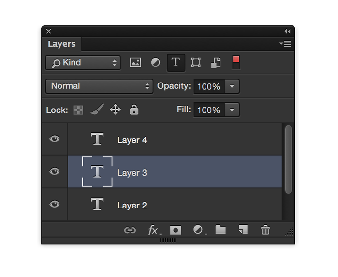Click the pixel layer filter icon

(135, 63)
